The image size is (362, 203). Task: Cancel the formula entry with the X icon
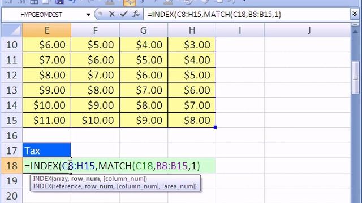tap(112, 14)
